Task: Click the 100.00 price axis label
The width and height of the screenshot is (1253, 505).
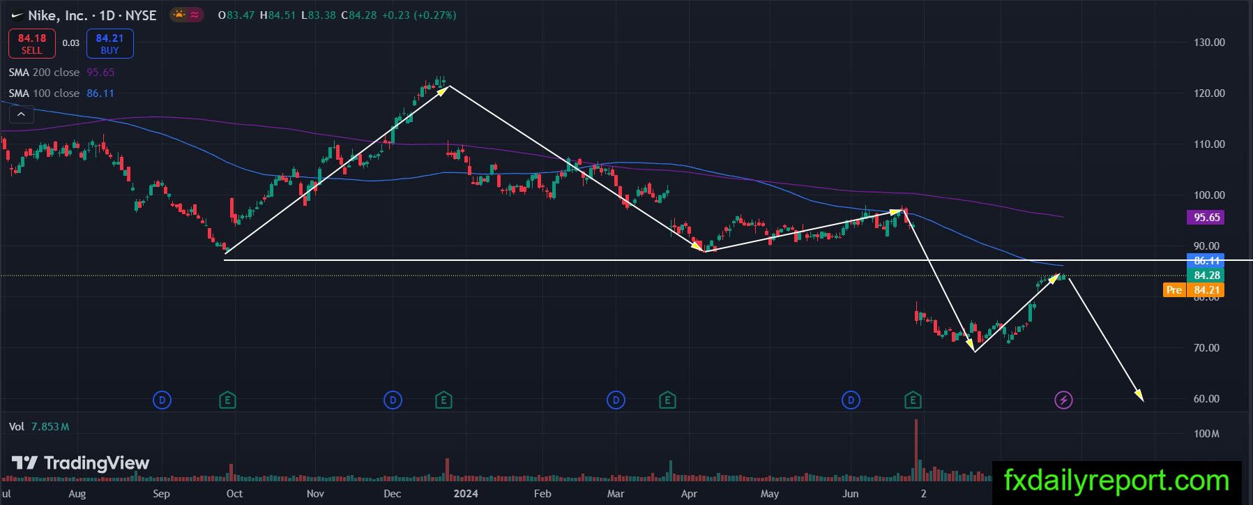Action: (x=1209, y=195)
